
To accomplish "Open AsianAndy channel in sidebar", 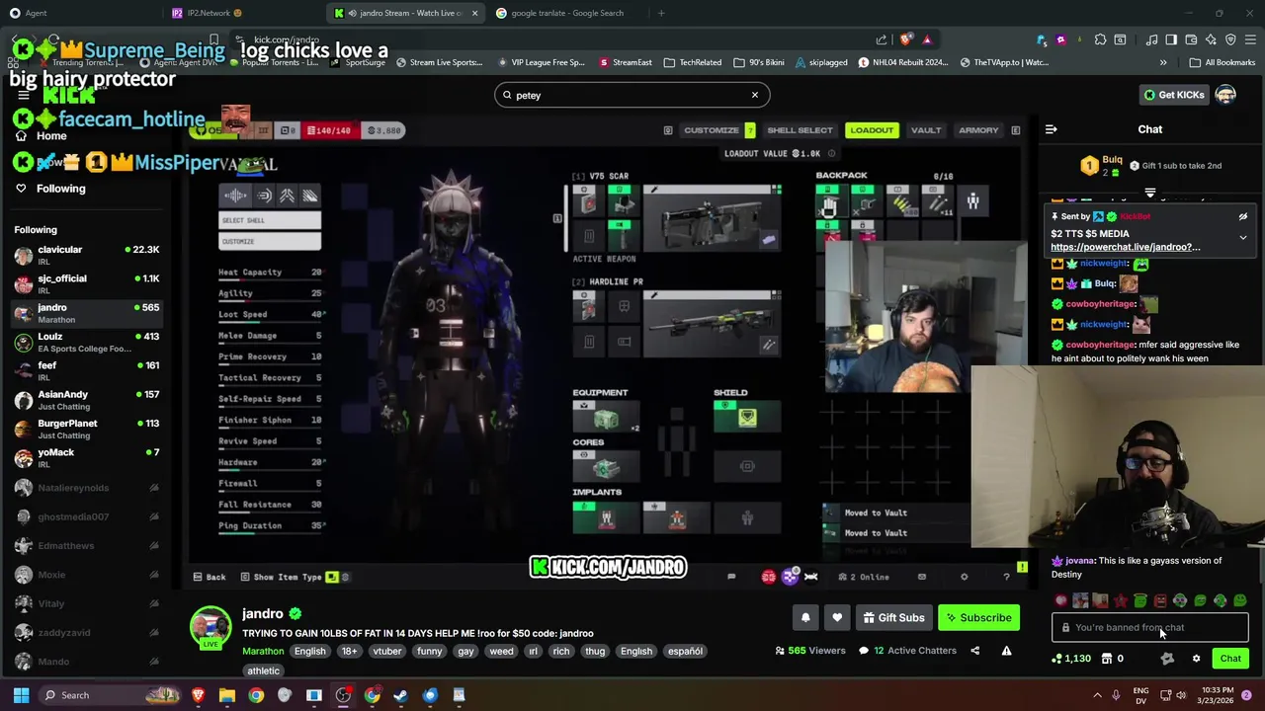I will click(86, 400).
